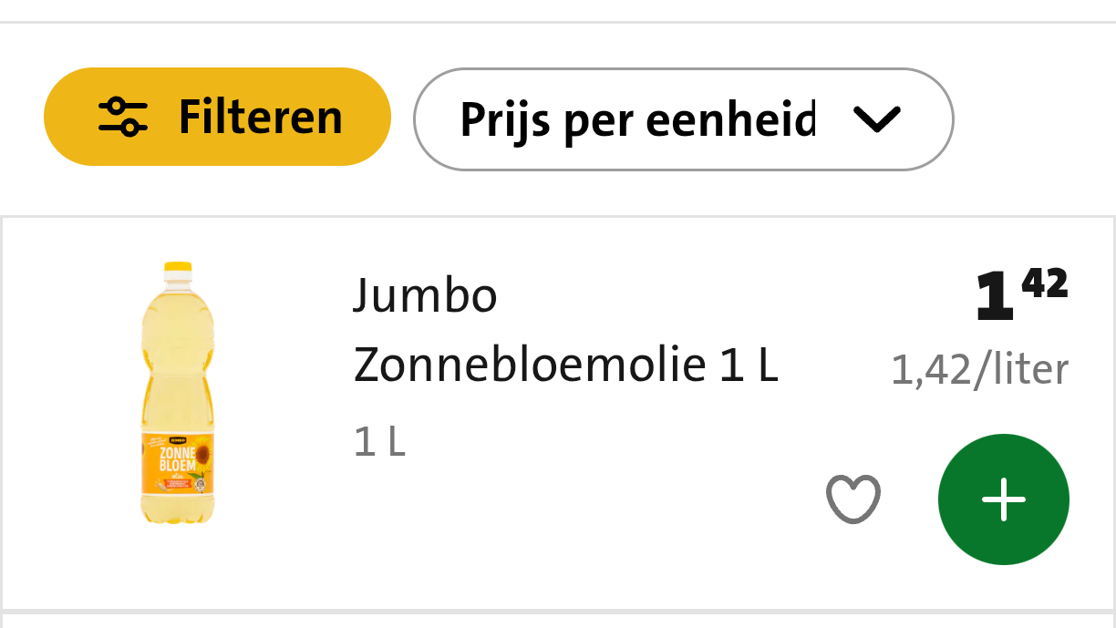Click the bold 1 euro price digit
Image resolution: width=1116 pixels, height=628 pixels.
(994, 299)
